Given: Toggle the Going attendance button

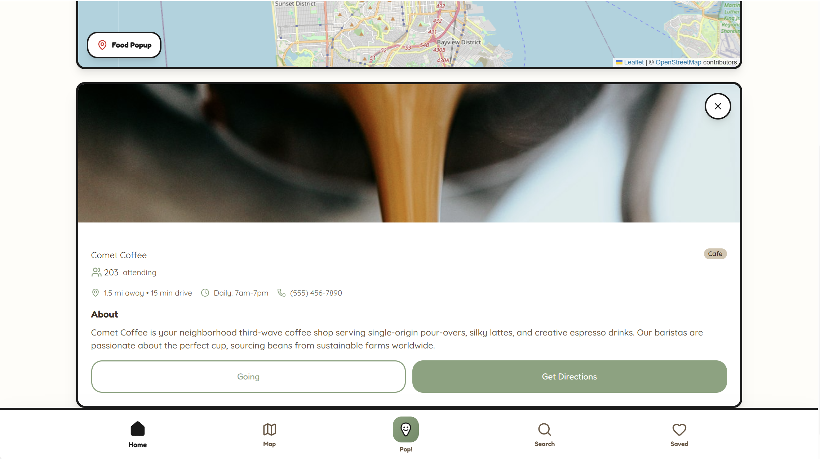Looking at the screenshot, I should point(248,377).
